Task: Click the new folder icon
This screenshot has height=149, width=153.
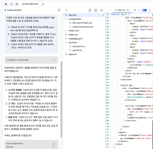Action: coord(101,10)
